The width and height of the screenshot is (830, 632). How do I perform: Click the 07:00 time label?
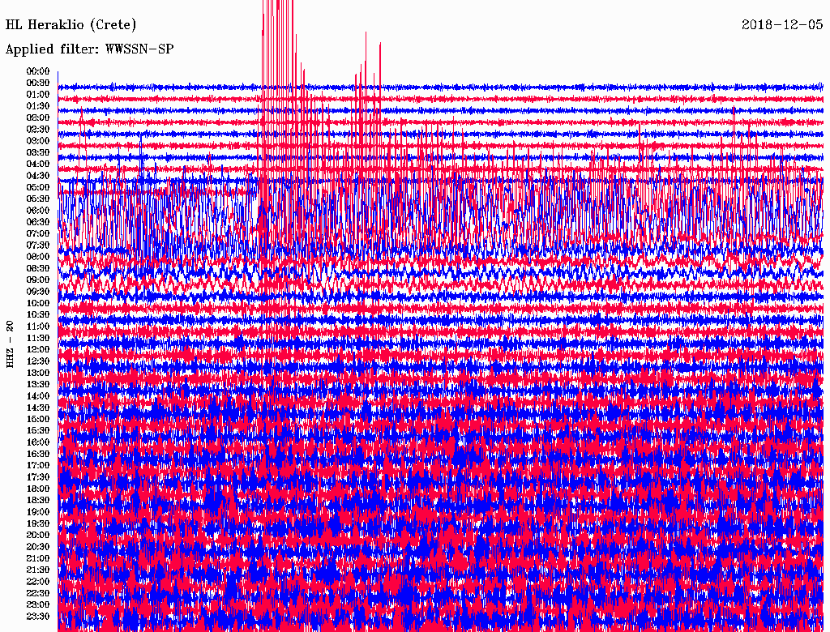point(38,234)
